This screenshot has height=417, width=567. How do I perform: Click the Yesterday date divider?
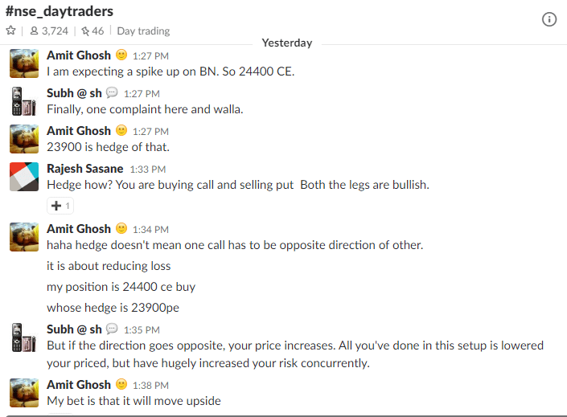[287, 43]
